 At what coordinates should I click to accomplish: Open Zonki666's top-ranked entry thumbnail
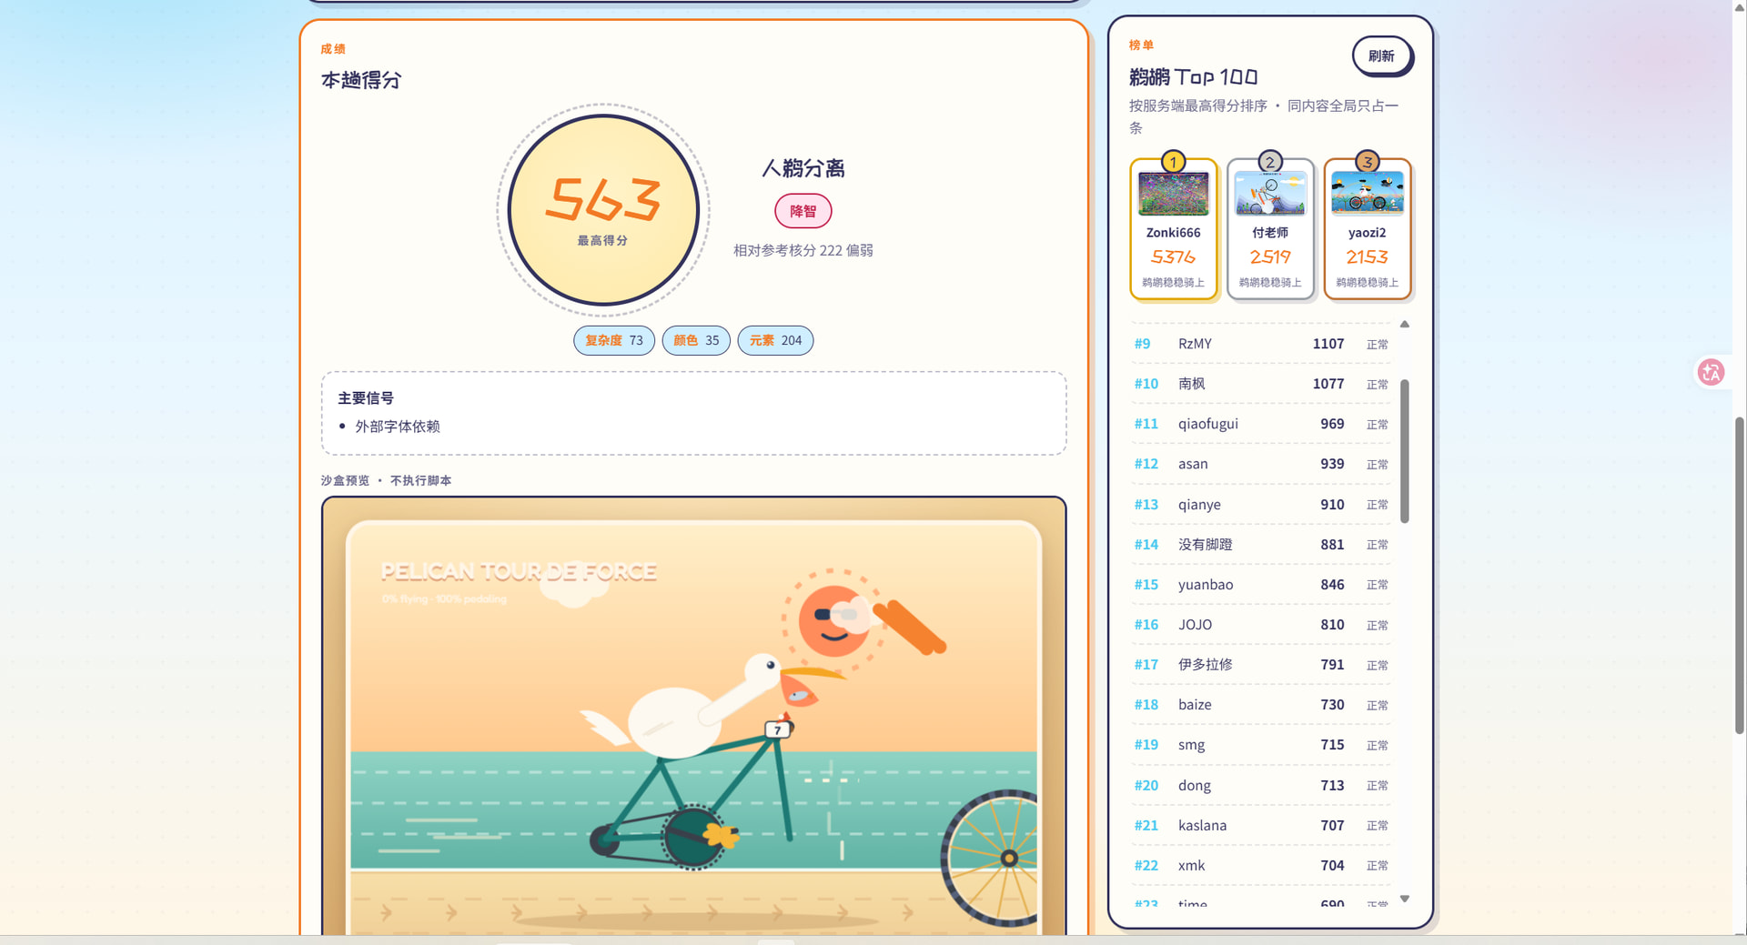pos(1173,193)
